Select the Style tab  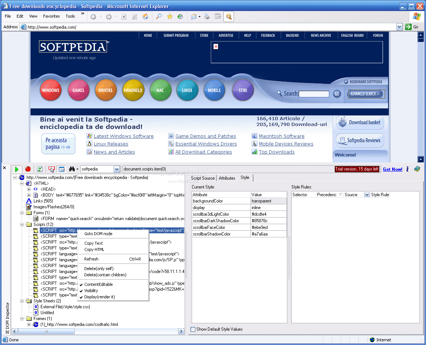pyautogui.click(x=245, y=177)
